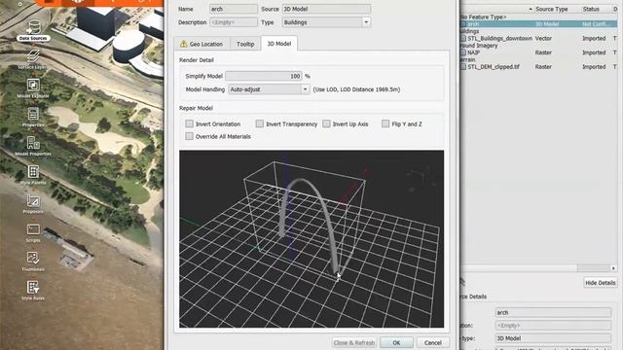Enable the Flip Y and Z checkbox
623x350 pixels.
[x=385, y=123]
